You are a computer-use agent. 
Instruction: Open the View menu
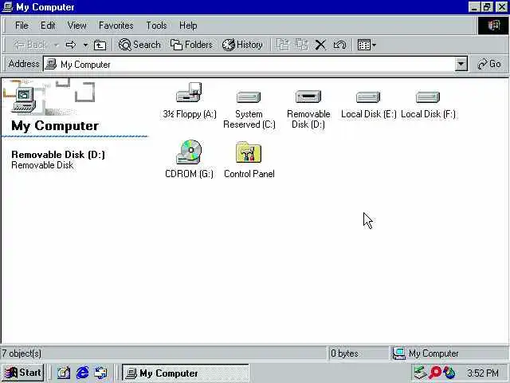coord(76,26)
